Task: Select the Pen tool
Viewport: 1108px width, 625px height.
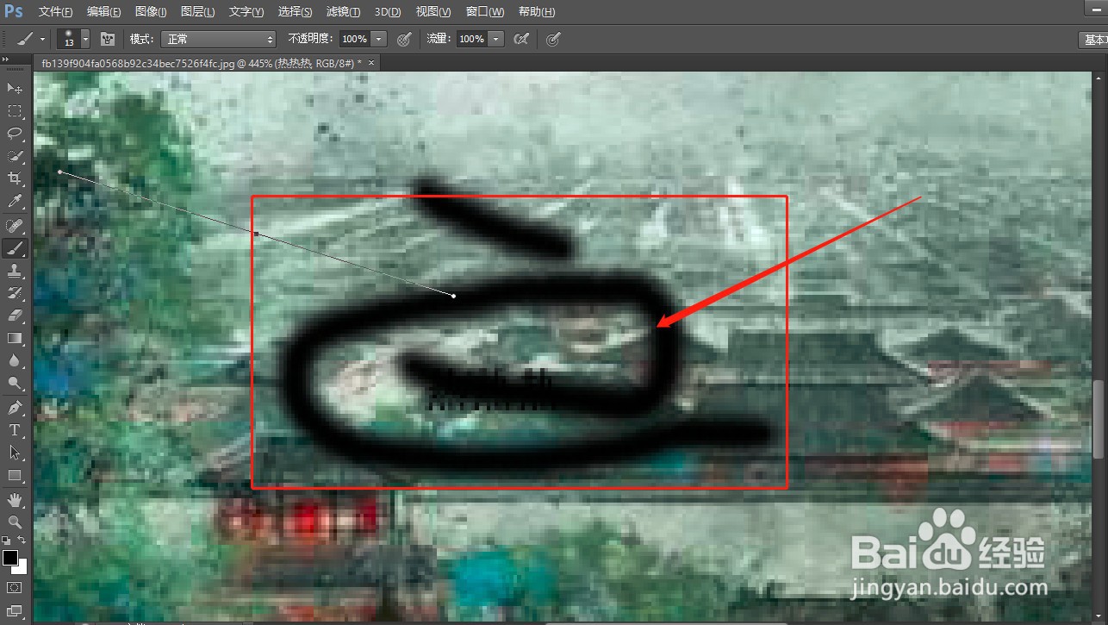Action: tap(15, 408)
